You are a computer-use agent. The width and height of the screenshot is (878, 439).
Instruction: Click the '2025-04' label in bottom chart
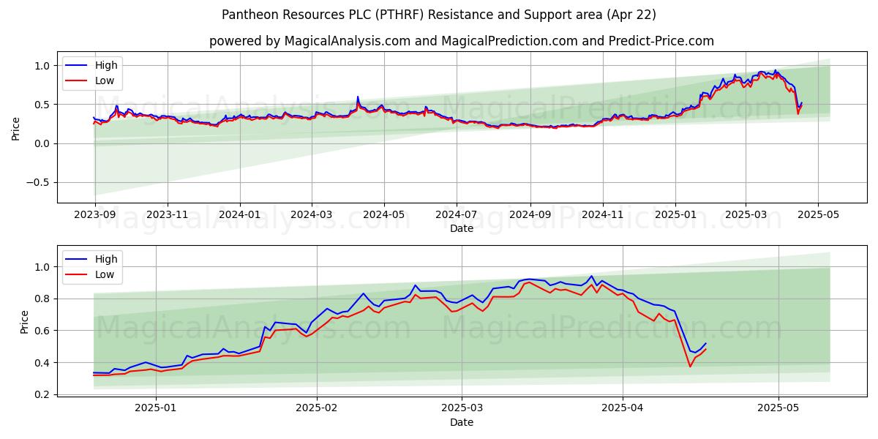pos(623,409)
